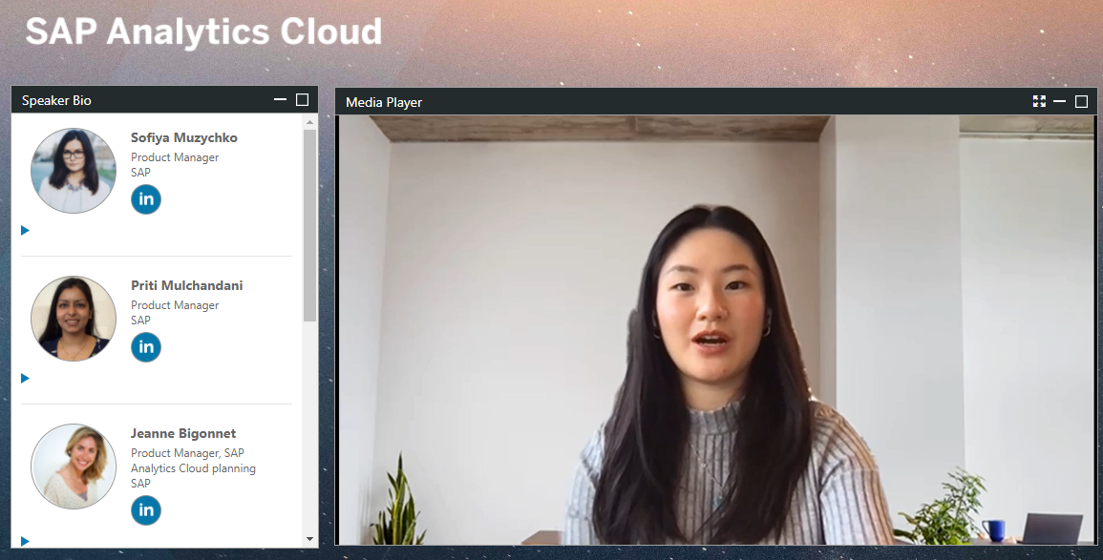Open Sofiya Muzychko's LinkedIn profile icon
Viewport: 1103px width, 560px height.
(x=146, y=199)
